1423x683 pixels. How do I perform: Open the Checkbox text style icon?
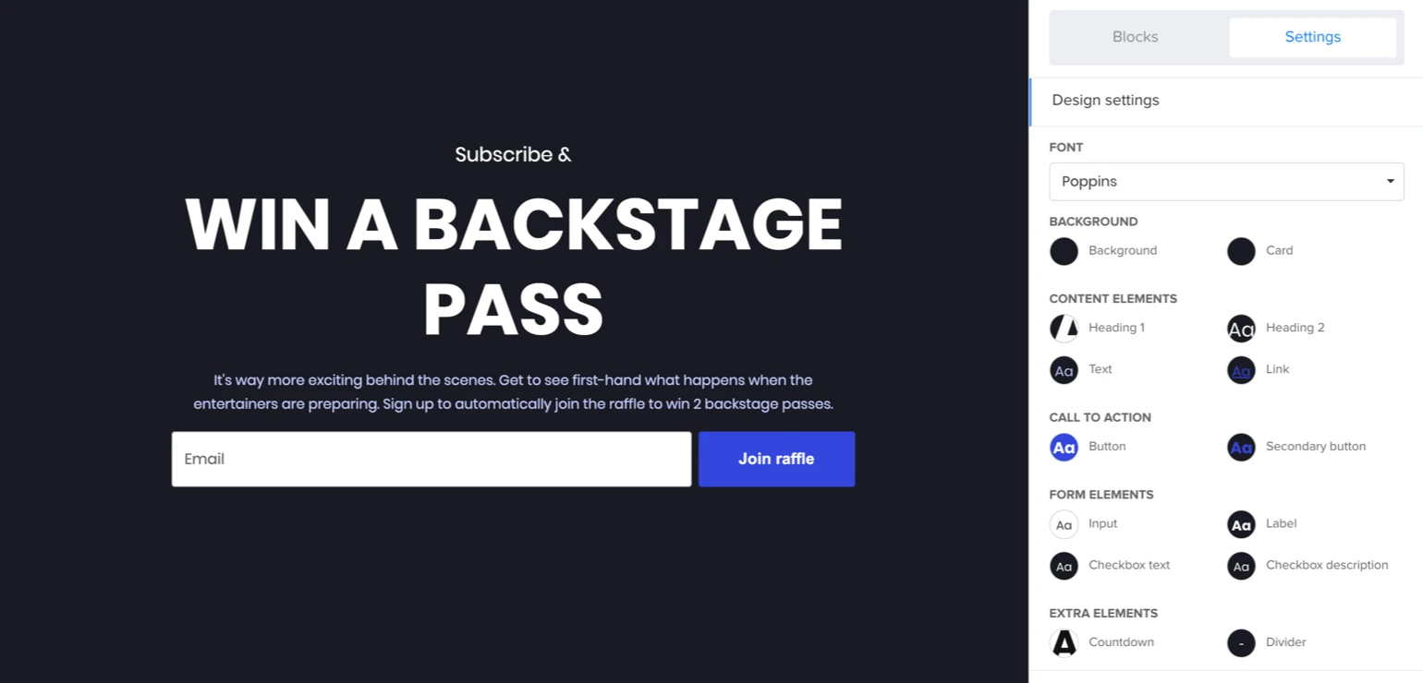coord(1064,566)
